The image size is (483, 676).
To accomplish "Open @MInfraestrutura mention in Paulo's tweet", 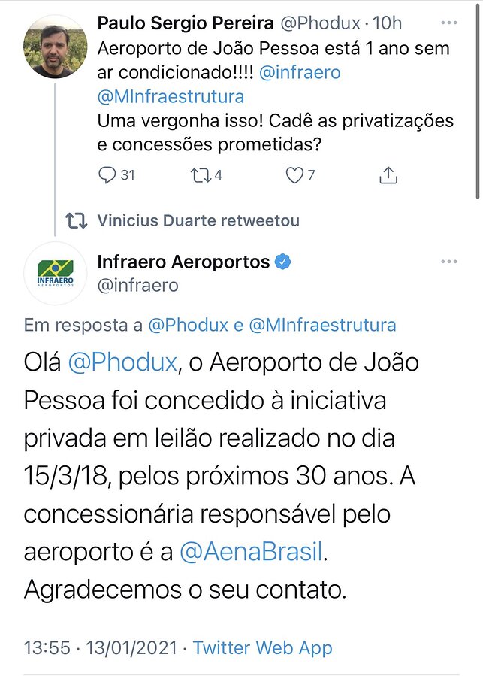I will click(x=171, y=96).
